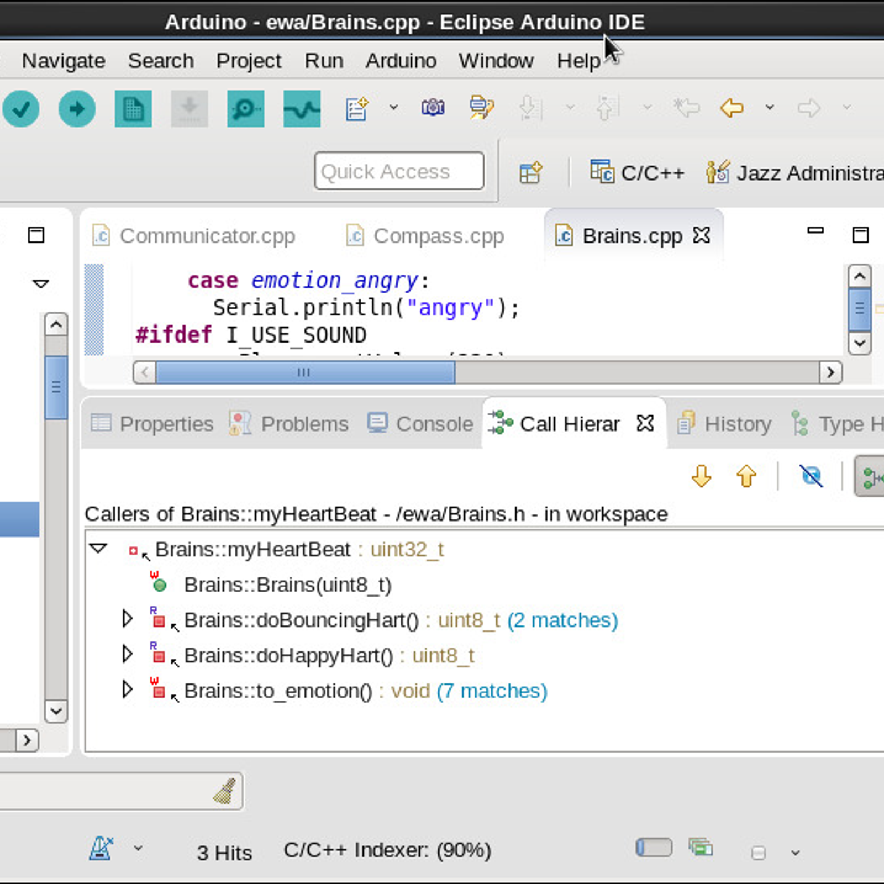Click the background operations progress icon
884x884 pixels.
pos(701,847)
